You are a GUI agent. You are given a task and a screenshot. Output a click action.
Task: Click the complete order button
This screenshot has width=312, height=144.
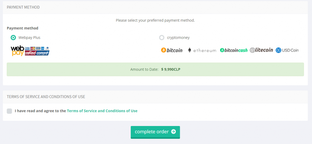(x=155, y=132)
